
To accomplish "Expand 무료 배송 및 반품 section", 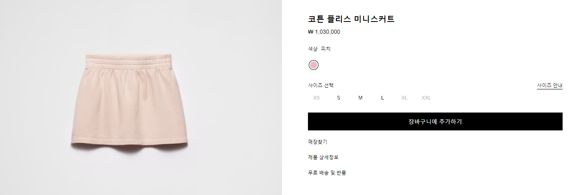I will click(327, 173).
